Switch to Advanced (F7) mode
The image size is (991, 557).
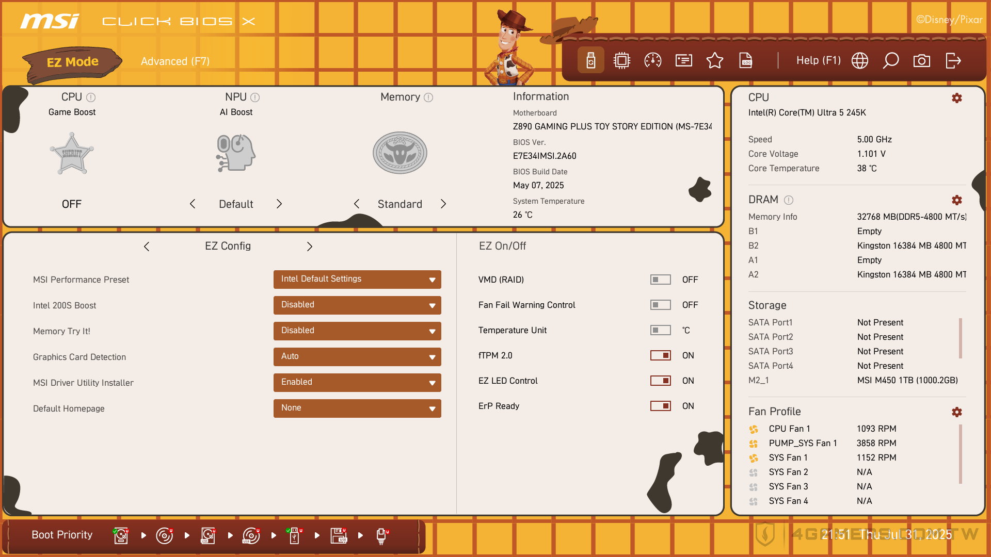coord(175,61)
